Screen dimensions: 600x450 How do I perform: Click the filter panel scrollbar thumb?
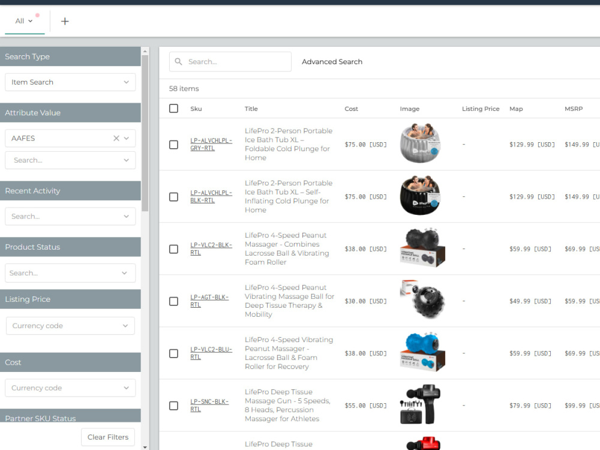tap(145, 133)
